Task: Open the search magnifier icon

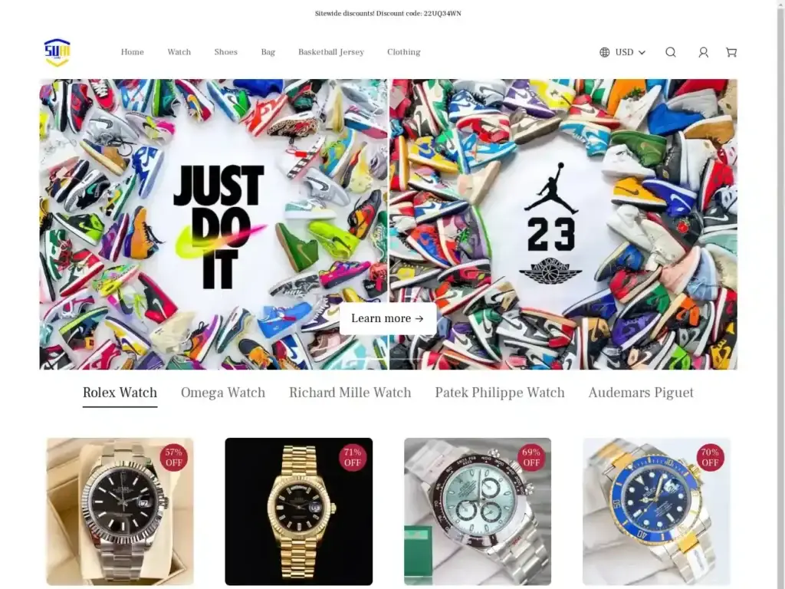Action: (x=670, y=52)
